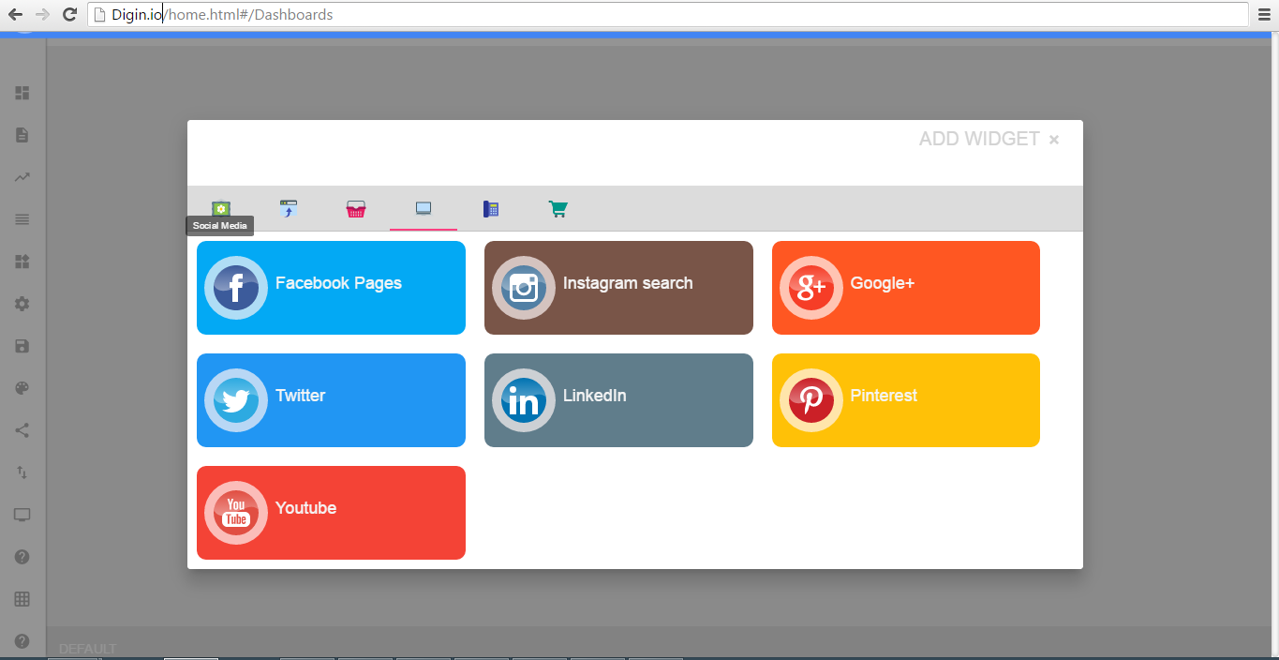Select the DEFAULT dashboard tab at the bottom
1279x660 pixels.
[x=88, y=649]
